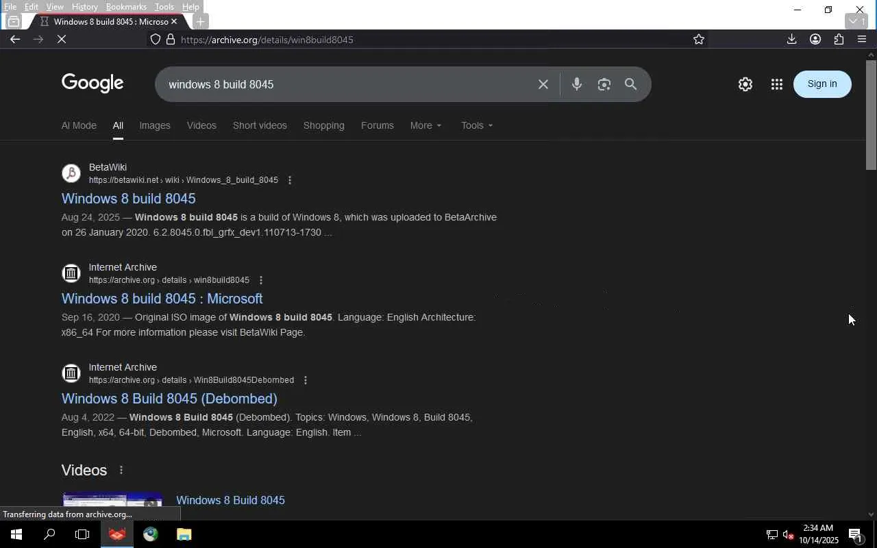
Task: Open the View menu
Action: 55,7
